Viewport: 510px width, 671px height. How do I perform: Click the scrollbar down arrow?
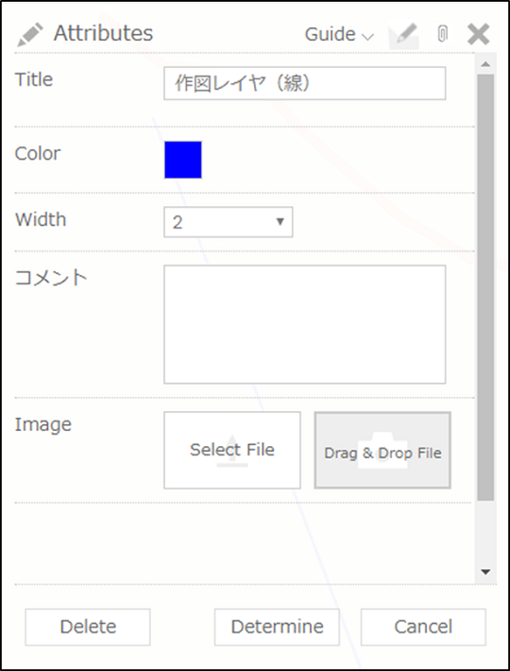tap(485, 572)
